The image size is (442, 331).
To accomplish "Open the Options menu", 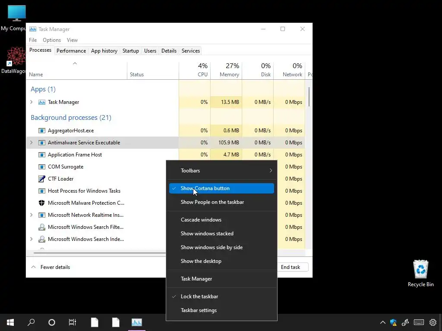I will coord(52,40).
